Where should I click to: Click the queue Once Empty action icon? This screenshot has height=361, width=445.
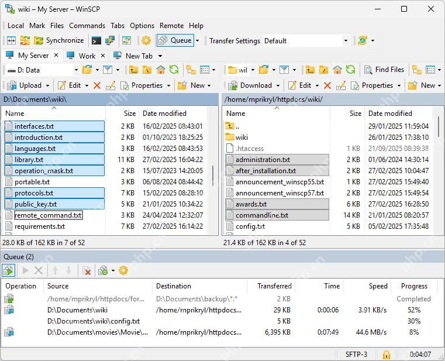pyautogui.click(x=103, y=271)
